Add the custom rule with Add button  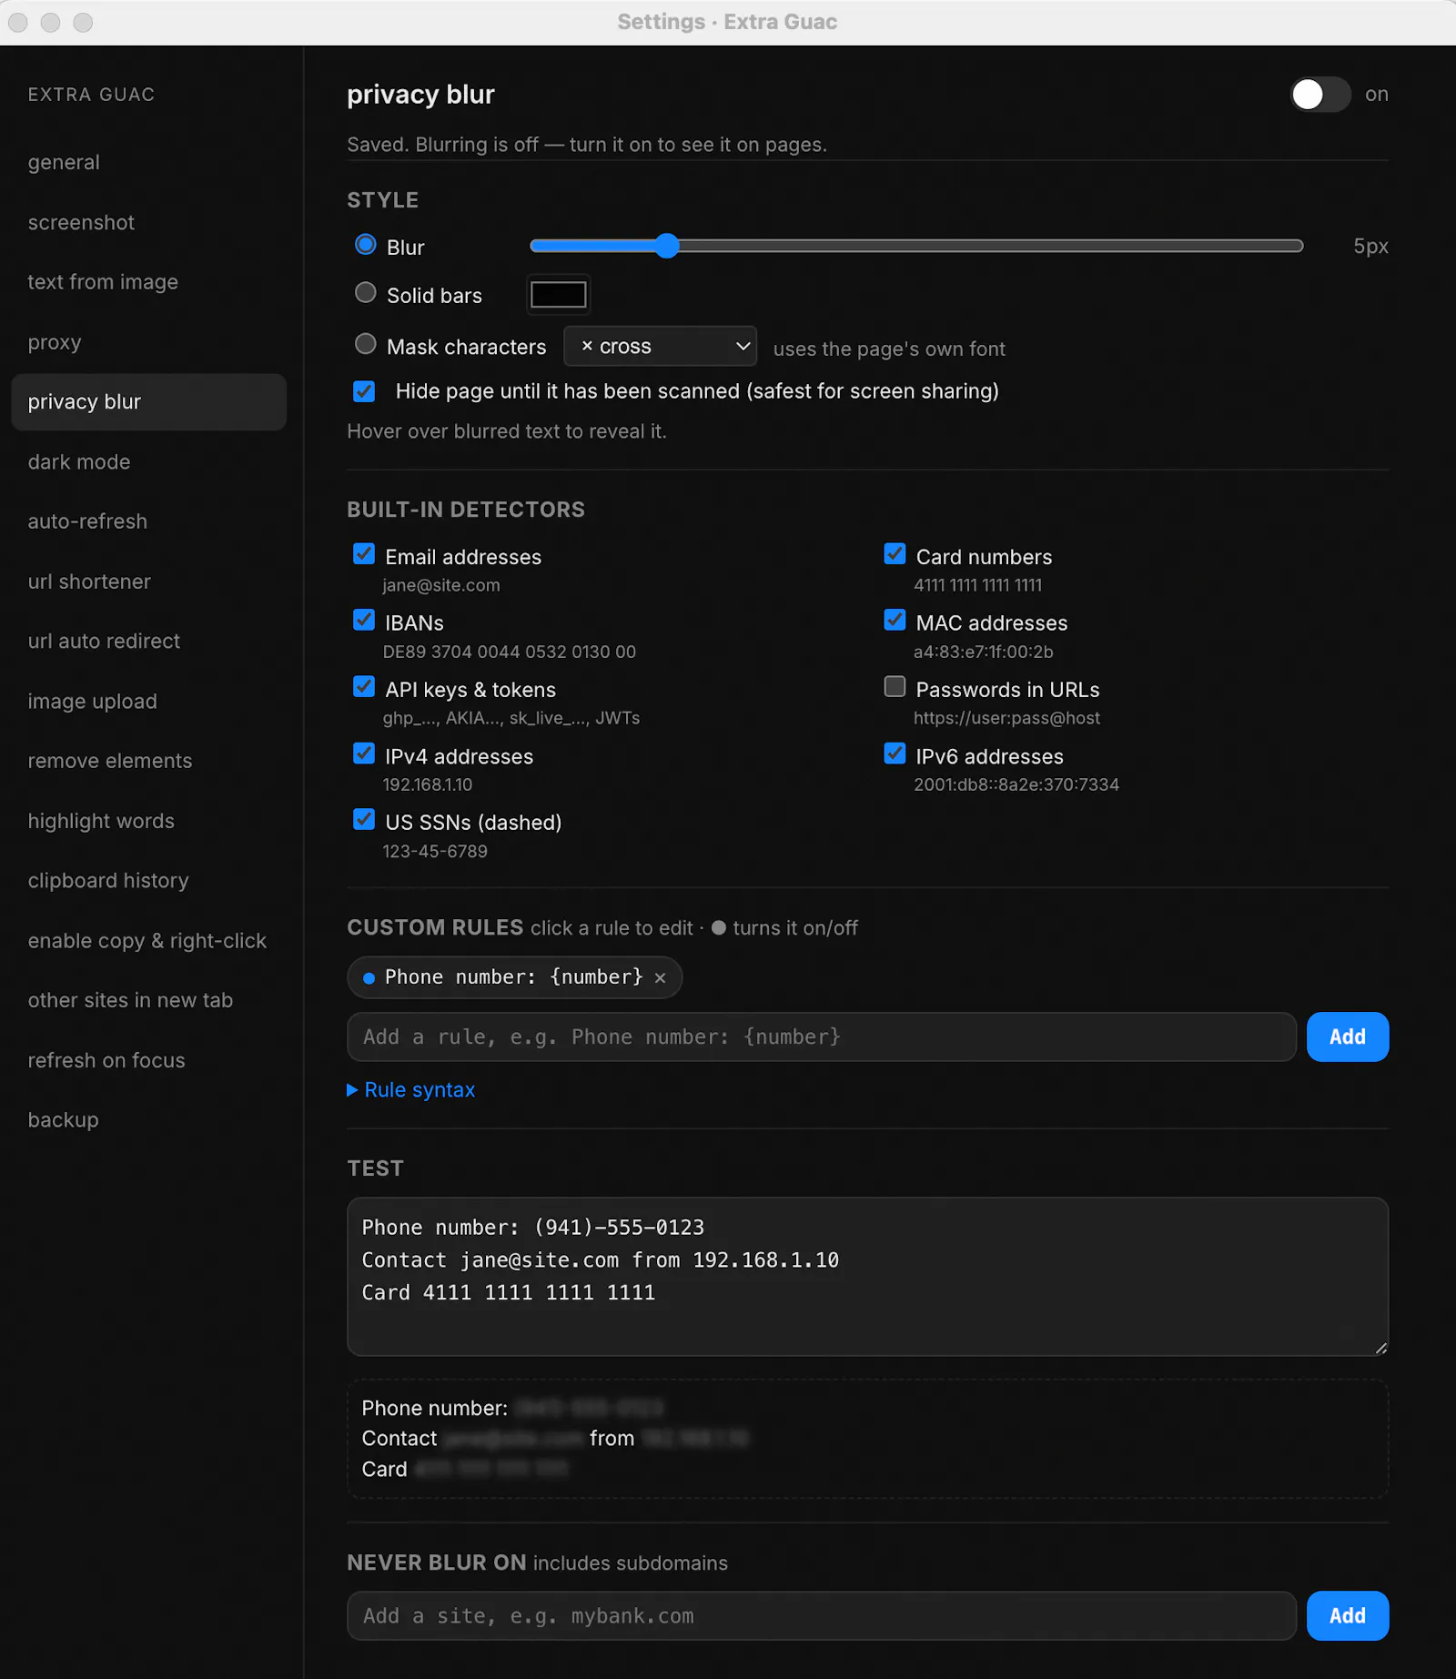(x=1347, y=1037)
